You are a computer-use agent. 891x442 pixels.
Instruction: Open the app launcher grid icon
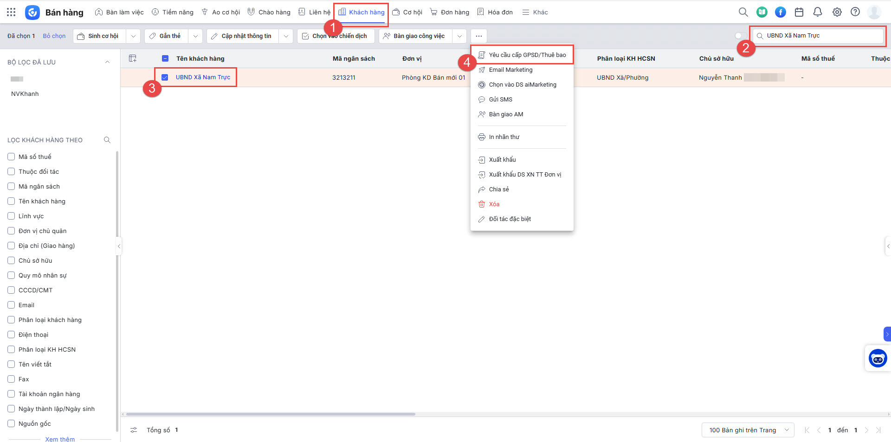click(11, 12)
